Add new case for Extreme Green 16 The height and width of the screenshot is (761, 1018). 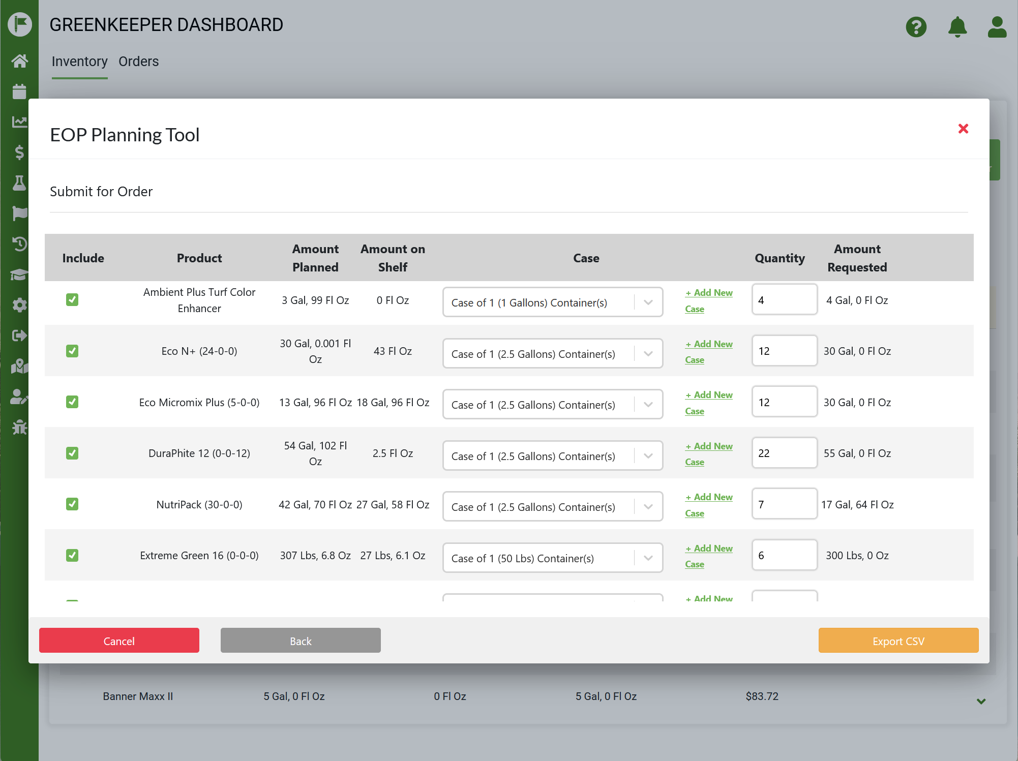tap(709, 556)
